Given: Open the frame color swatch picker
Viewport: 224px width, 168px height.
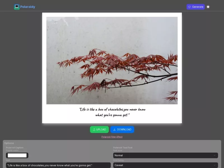Looking at the screenshot, I should [x=17, y=155].
